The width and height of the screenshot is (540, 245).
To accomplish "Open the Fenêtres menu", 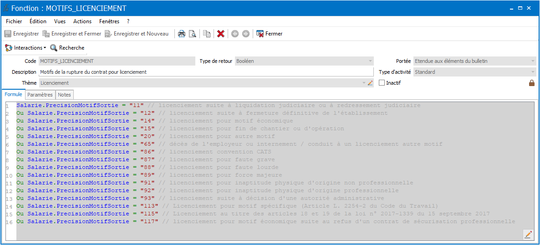I will pos(109,21).
